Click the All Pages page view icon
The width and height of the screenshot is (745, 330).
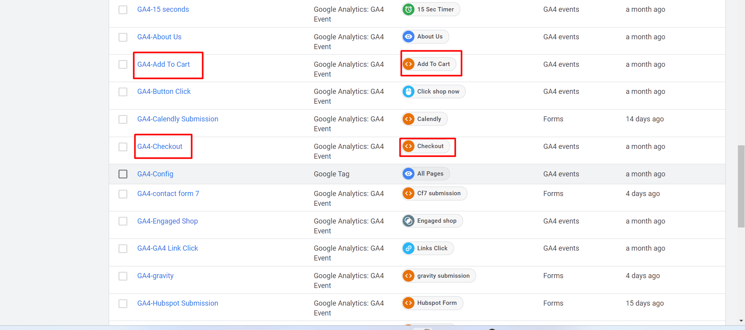tap(409, 174)
